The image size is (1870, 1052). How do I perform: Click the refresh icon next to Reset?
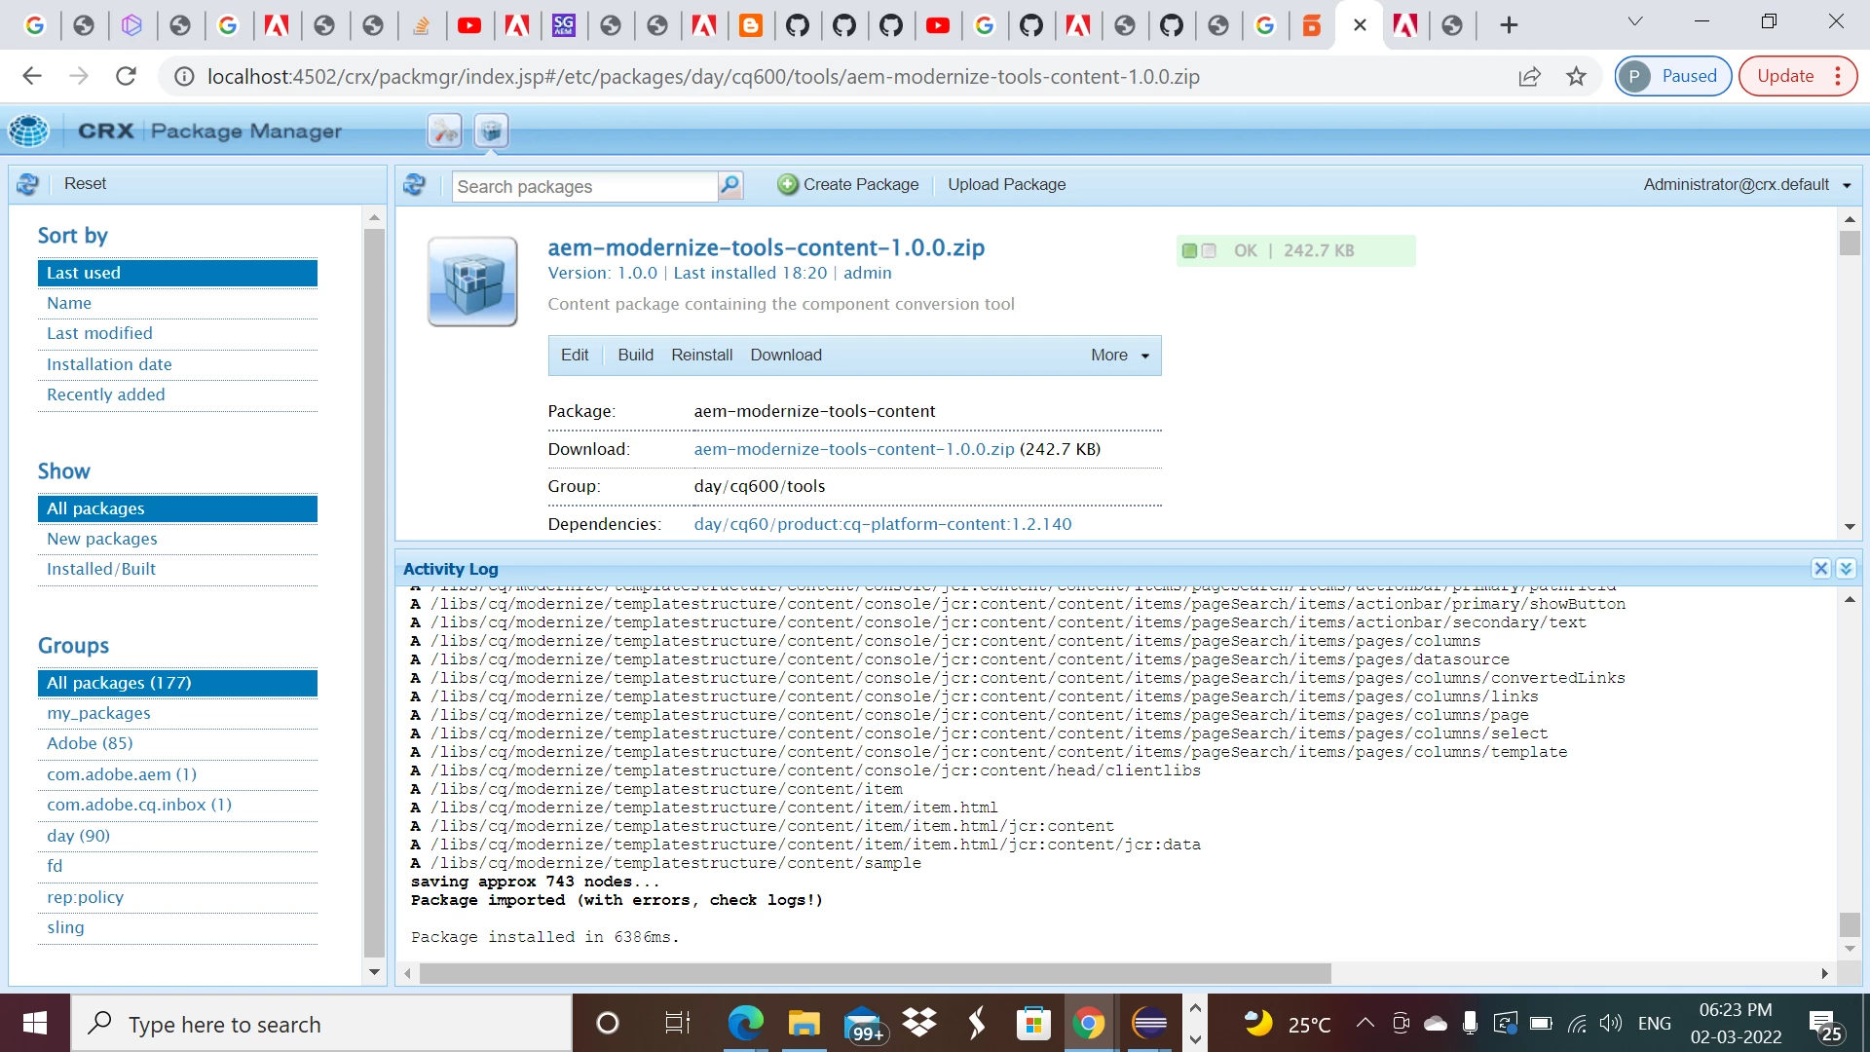27,184
